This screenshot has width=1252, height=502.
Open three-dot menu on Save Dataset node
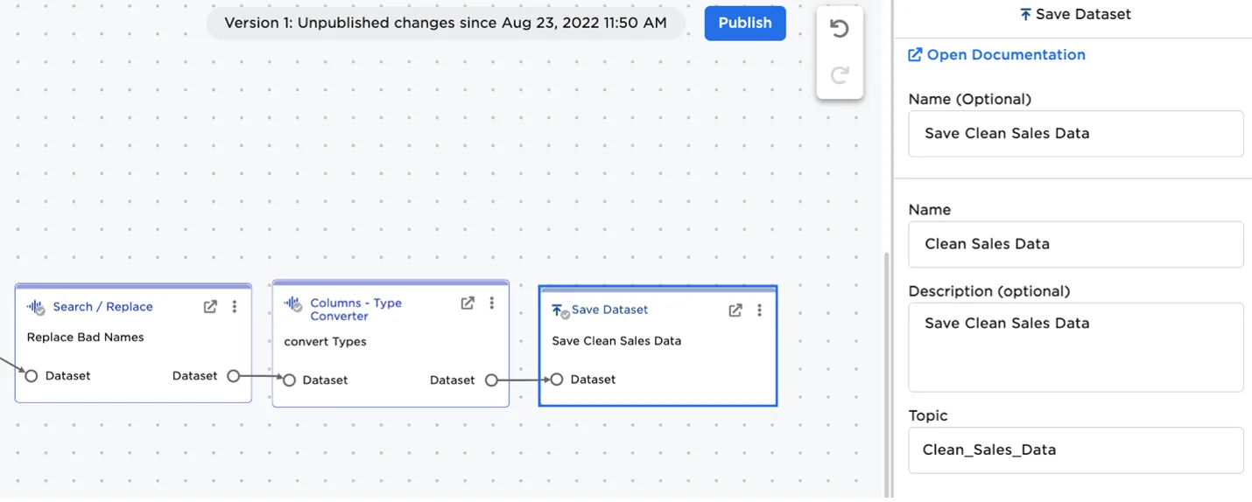[x=759, y=310]
